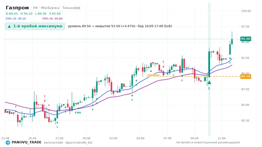This screenshot has width=262, height=147.
Task: Click the 22.08 date axis label
Action: point(5,138)
